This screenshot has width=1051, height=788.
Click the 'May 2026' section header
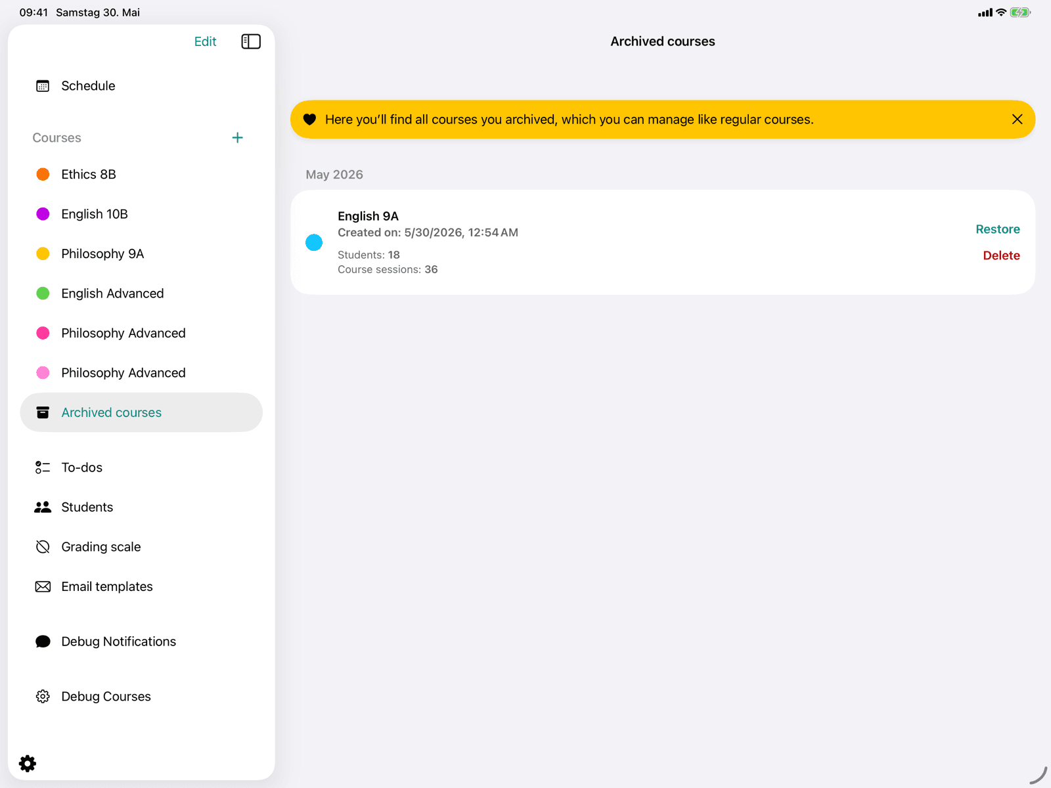point(334,175)
